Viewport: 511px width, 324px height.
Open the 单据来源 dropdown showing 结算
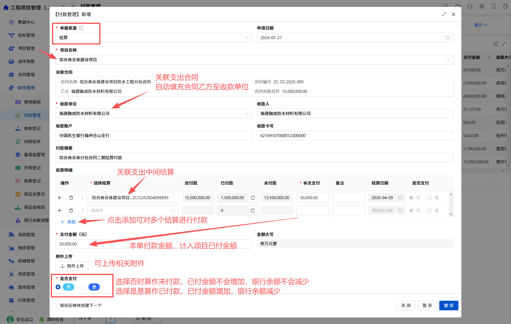pyautogui.click(x=154, y=38)
